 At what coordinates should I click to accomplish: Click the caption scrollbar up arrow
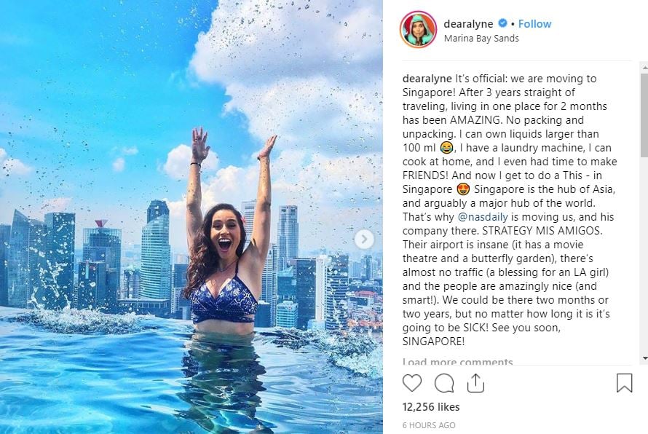[644, 66]
